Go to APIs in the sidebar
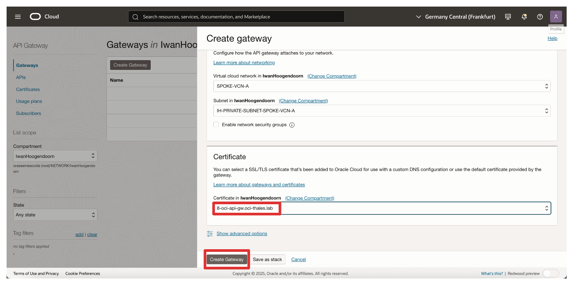This screenshot has width=573, height=285. coord(21,77)
